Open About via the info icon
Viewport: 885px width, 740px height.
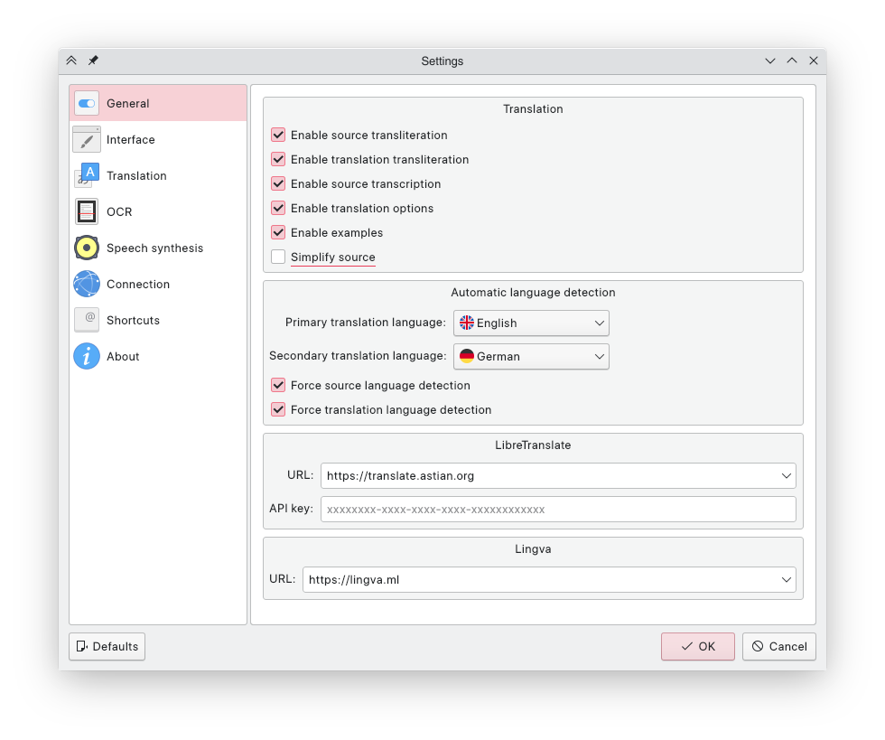click(x=86, y=356)
